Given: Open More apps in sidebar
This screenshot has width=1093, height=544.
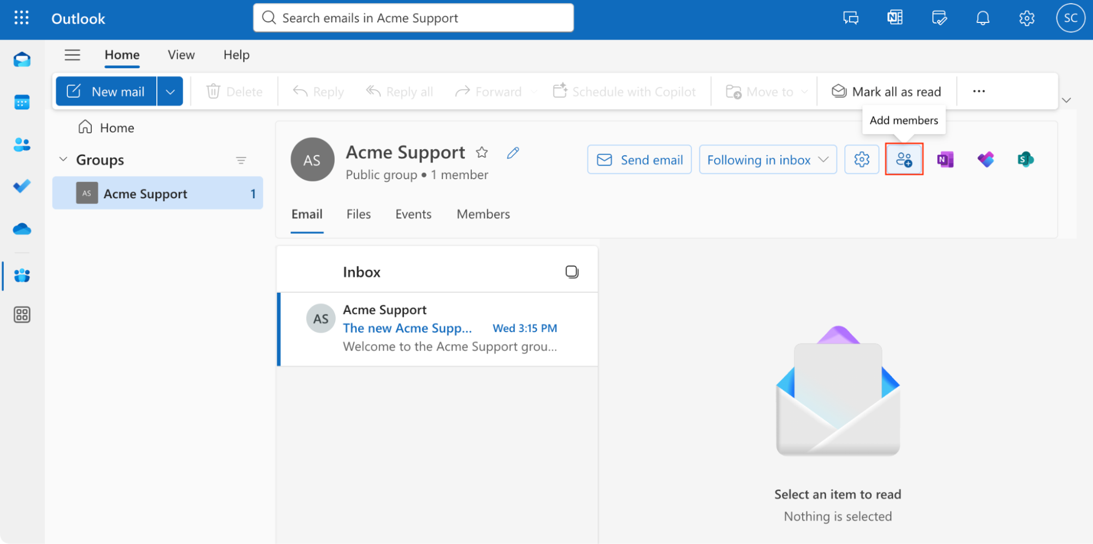Looking at the screenshot, I should point(22,315).
